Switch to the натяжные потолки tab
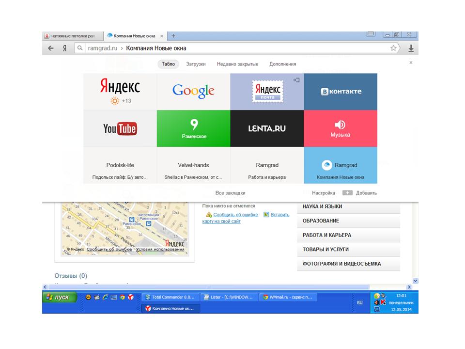Image resolution: width=465 pixels, height=349 pixels. click(73, 36)
